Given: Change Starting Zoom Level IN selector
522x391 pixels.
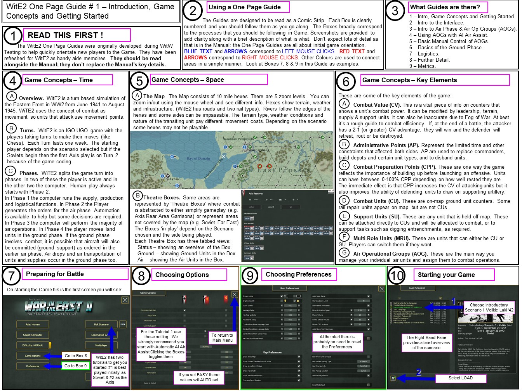Looking at the screenshot, I should tap(364, 301).
